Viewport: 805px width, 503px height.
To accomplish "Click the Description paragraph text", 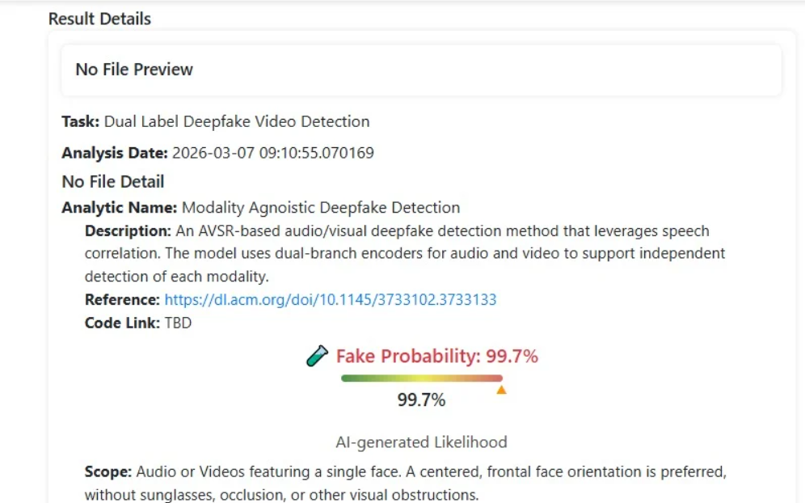I will [404, 253].
